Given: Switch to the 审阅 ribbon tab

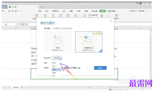Looking at the screenshot, I should click(x=78, y=11).
